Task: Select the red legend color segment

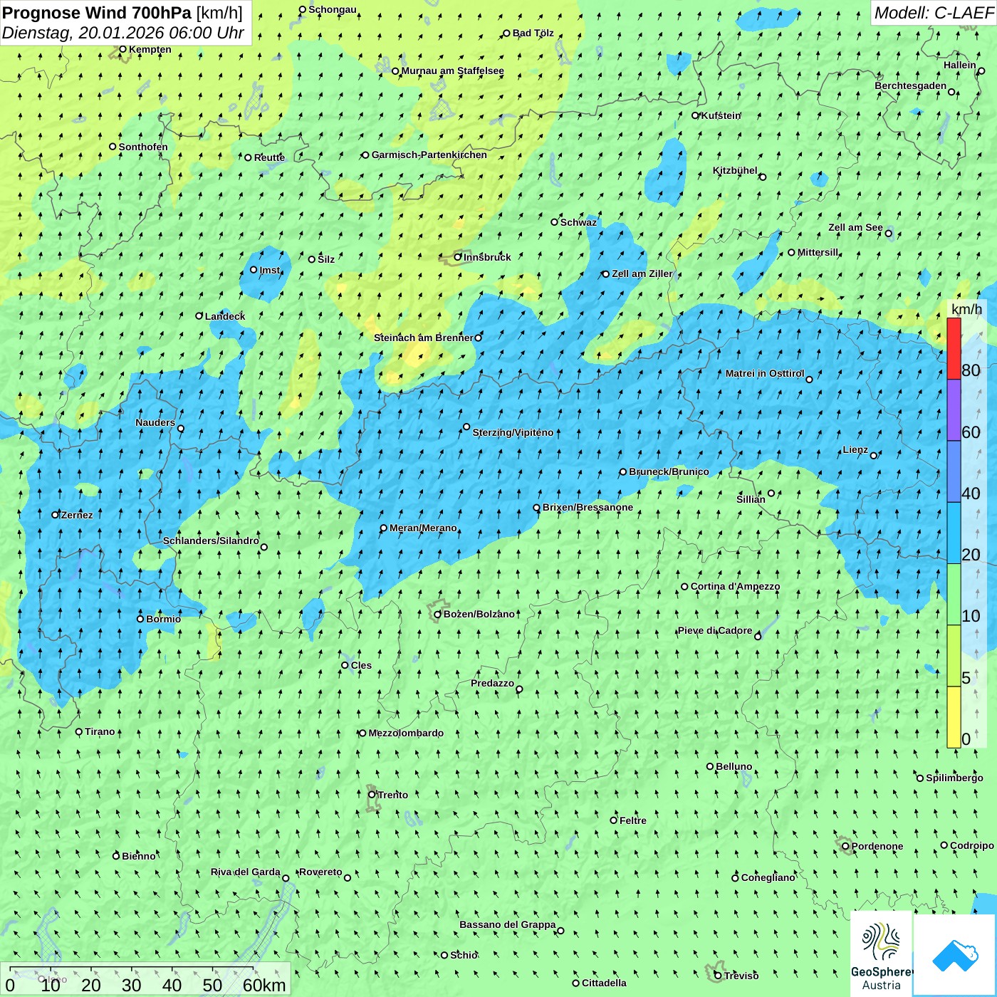Action: (954, 348)
